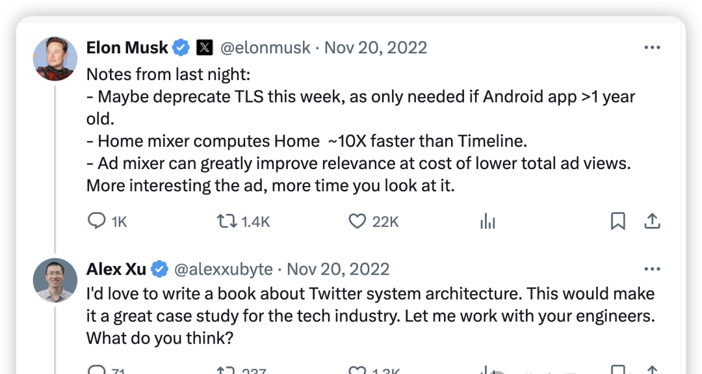Click Alex Xu's blue verified badge
This screenshot has height=374, width=702.
pyautogui.click(x=160, y=269)
